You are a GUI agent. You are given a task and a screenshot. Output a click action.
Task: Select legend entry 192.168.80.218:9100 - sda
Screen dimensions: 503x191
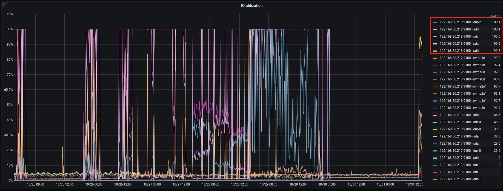tap(459, 136)
